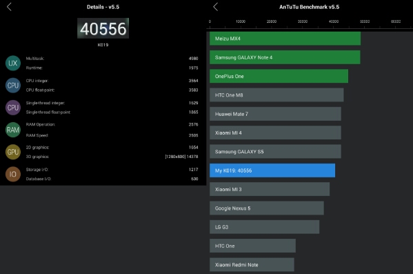Select the total score 40556

[103, 28]
